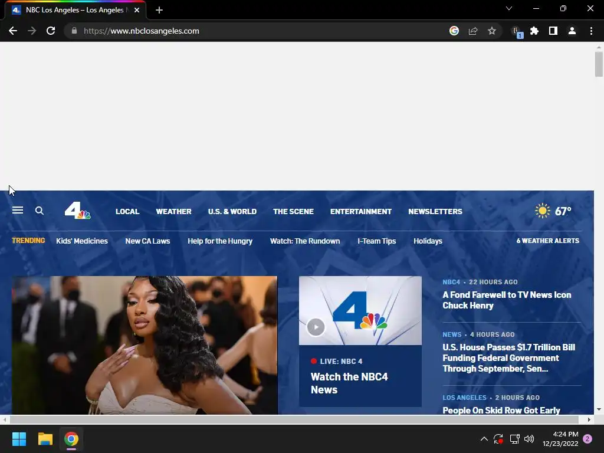Screen dimensions: 604x453
Task: Play the NBC 4 live video
Action: (316, 327)
